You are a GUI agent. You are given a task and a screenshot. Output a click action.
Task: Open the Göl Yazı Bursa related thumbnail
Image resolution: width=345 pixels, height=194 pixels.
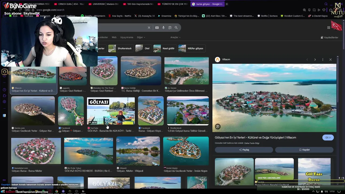[314, 172]
